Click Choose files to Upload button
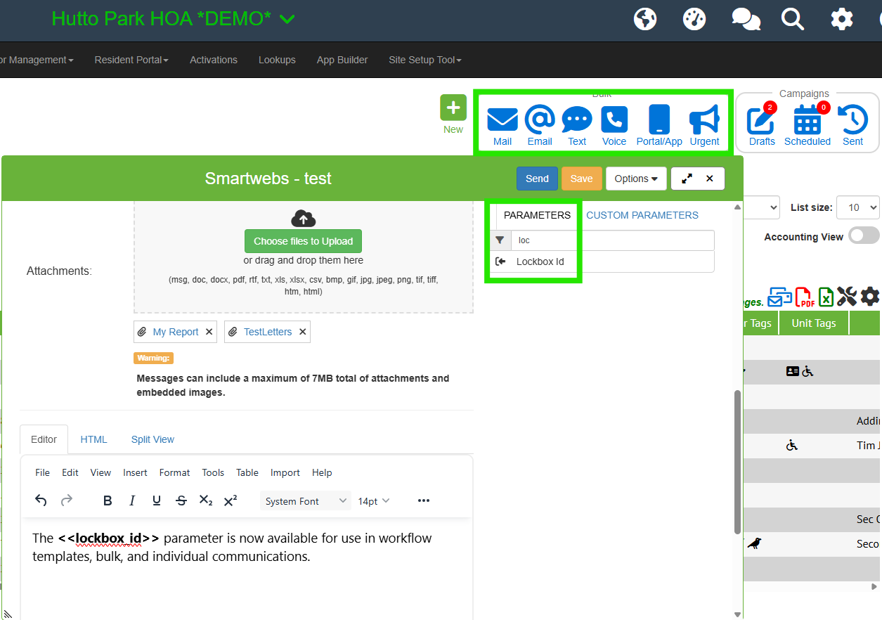Viewport: 882px width, 620px height. point(303,241)
